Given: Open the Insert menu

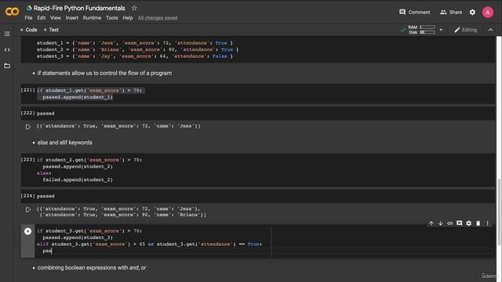Looking at the screenshot, I should pyautogui.click(x=71, y=18).
